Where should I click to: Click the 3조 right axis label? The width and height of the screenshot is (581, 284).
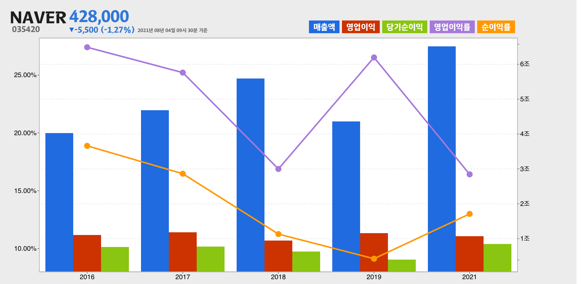point(525,169)
